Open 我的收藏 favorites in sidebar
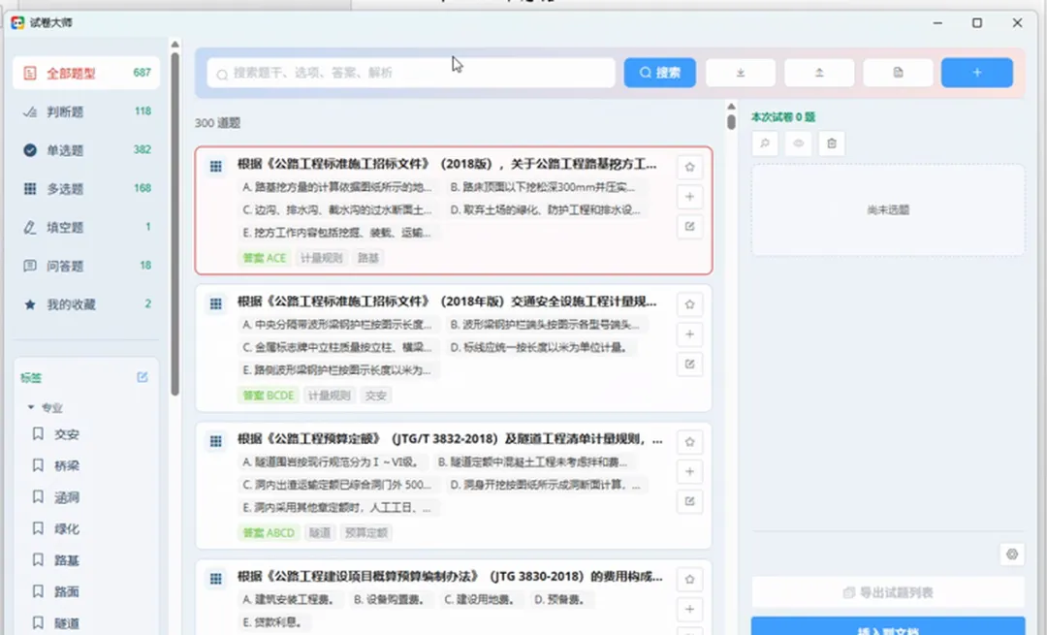 click(86, 304)
